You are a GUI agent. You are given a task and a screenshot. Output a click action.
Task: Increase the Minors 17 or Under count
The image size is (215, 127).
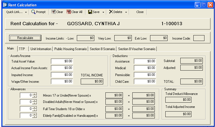(35, 94)
